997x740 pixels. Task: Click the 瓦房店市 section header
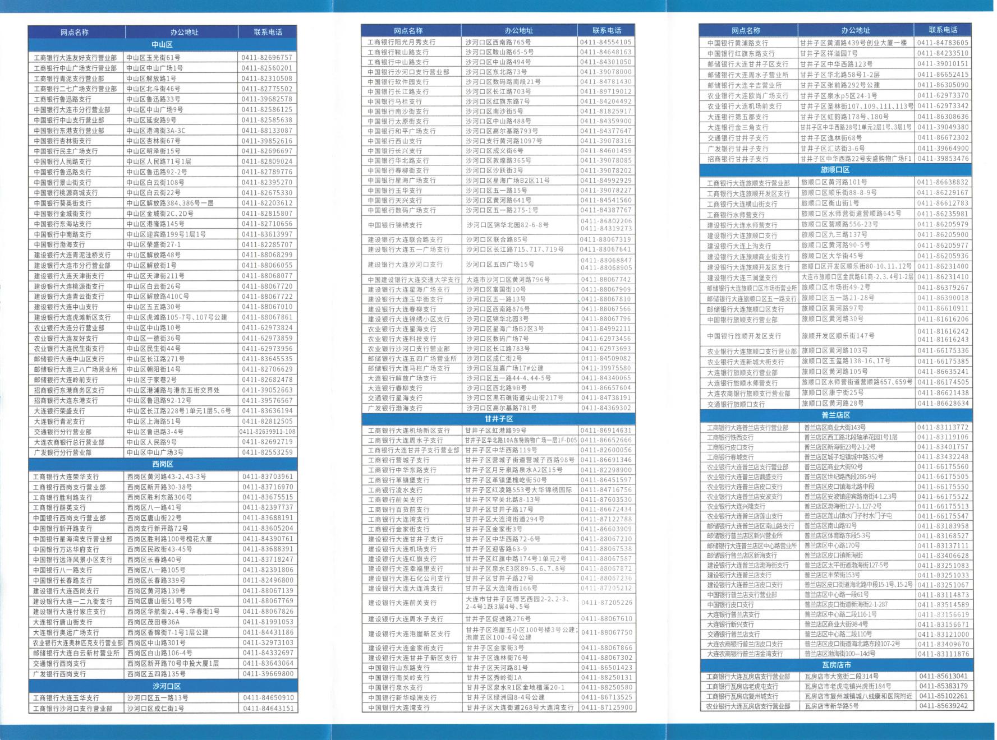click(x=837, y=665)
